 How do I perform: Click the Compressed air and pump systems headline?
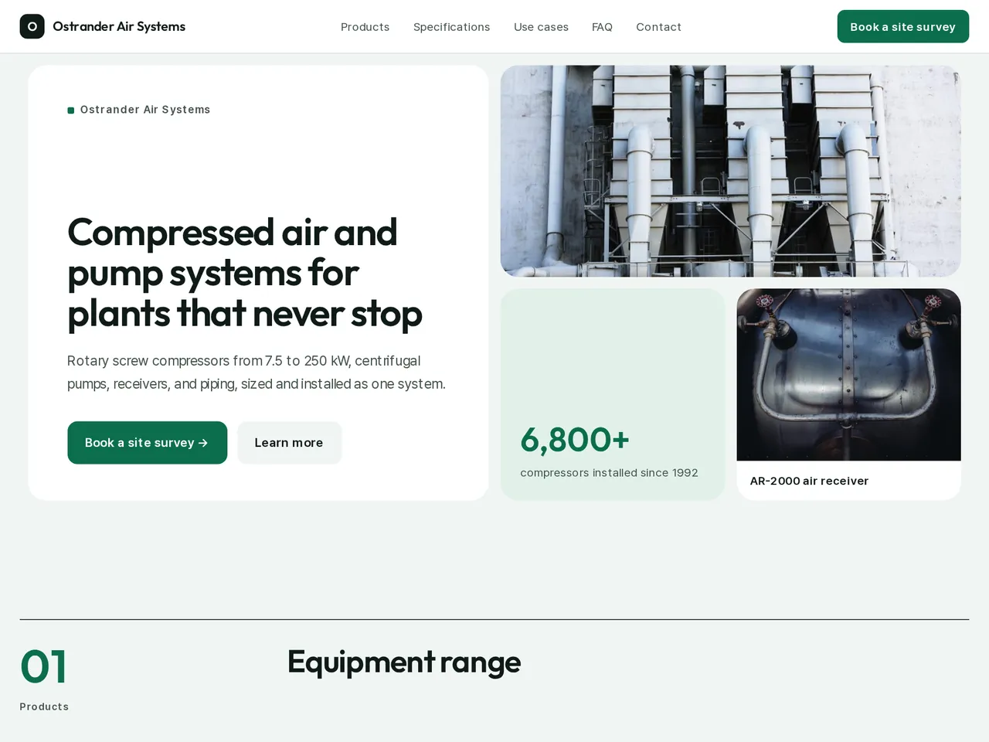tap(245, 273)
